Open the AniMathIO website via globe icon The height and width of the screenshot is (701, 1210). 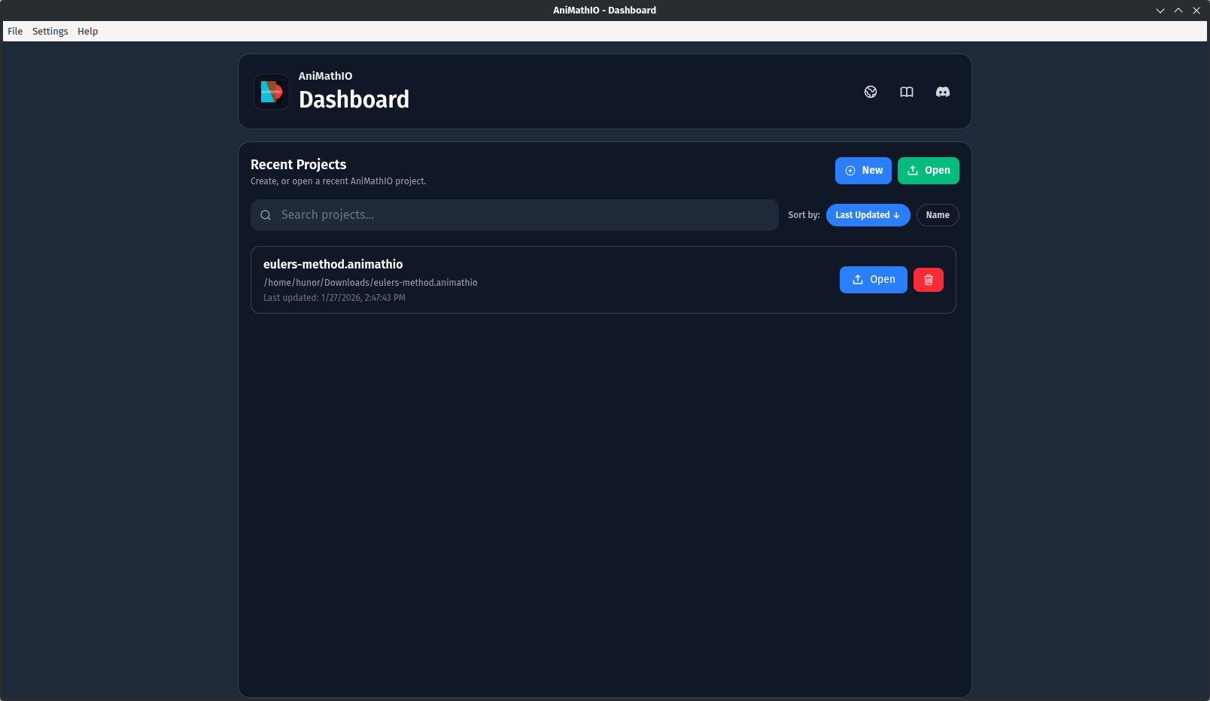click(x=871, y=92)
